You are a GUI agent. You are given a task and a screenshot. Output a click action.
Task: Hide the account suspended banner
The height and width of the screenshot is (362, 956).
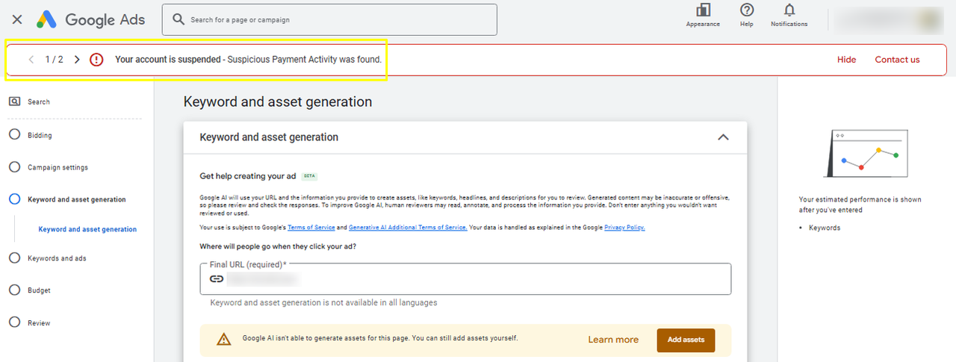pos(846,60)
